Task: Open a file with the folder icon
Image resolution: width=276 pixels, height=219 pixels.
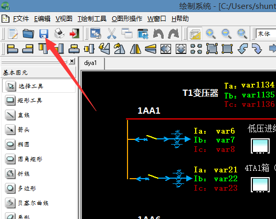Action: (x=28, y=34)
